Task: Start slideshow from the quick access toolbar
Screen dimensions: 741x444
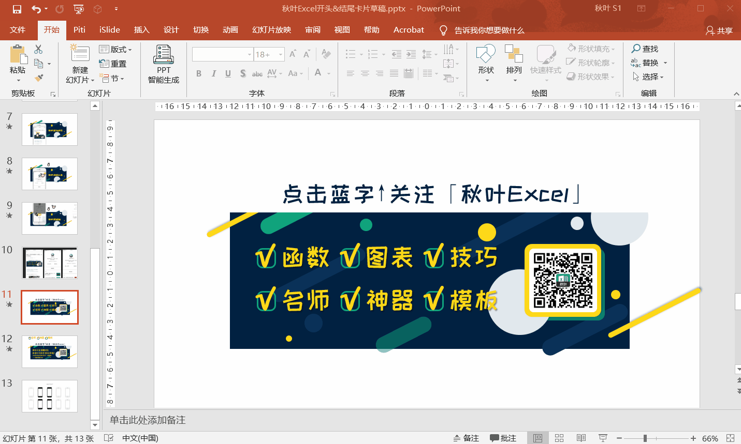Action: pyautogui.click(x=79, y=9)
